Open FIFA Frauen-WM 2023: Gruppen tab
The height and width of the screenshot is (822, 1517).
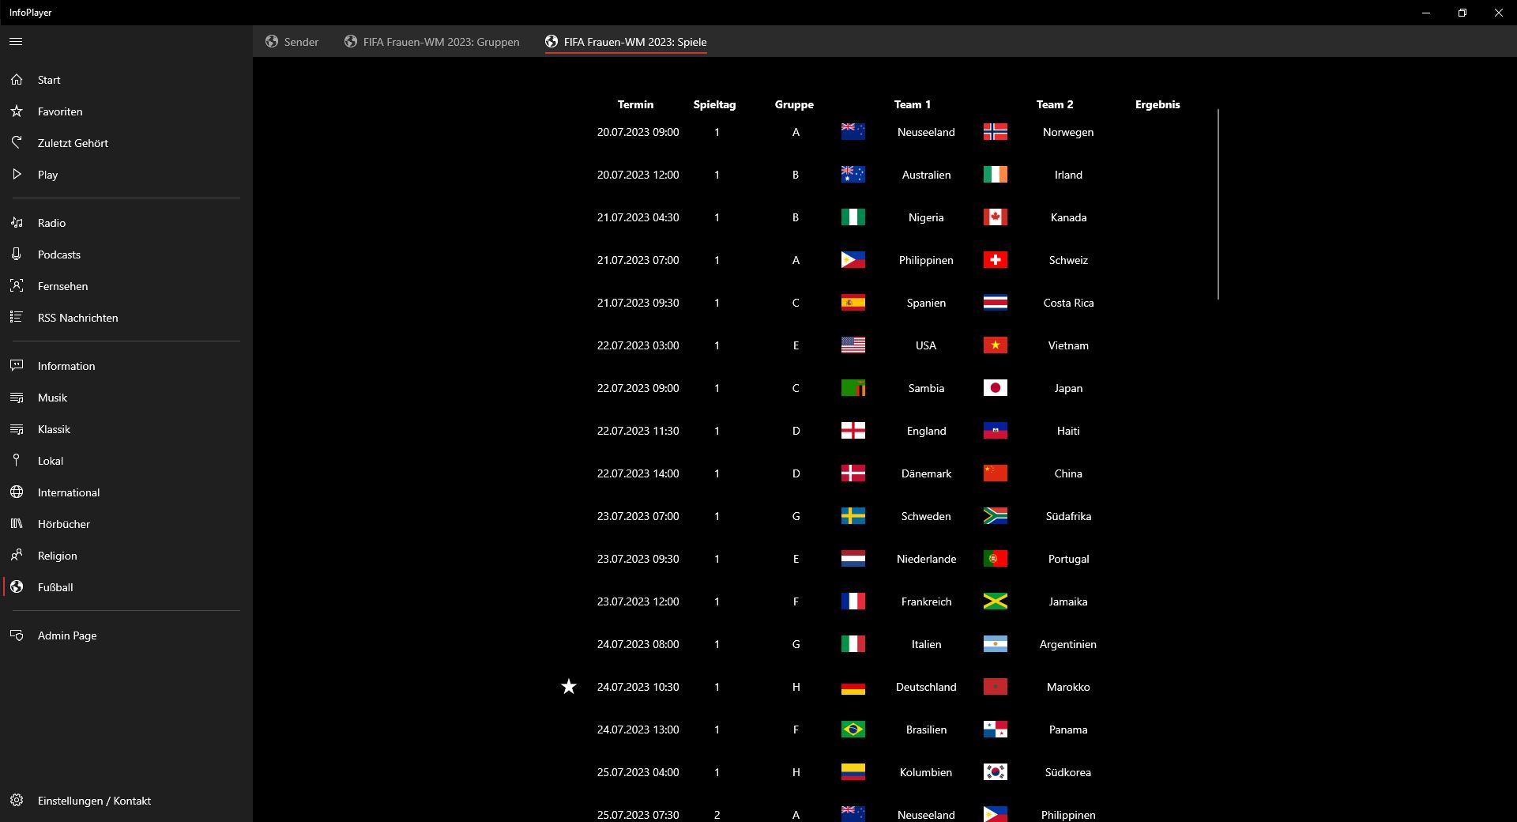click(432, 42)
